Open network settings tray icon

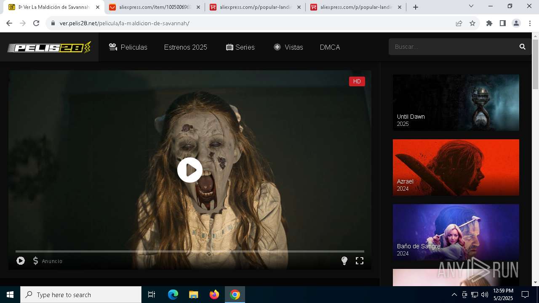pyautogui.click(x=475, y=295)
